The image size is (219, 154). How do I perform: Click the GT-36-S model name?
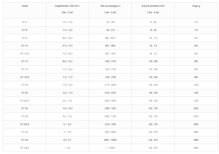pos(25,124)
